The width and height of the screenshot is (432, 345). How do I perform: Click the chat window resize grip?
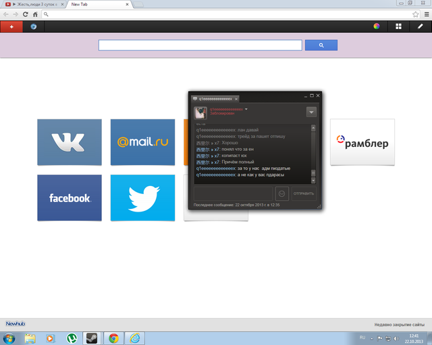pos(319,207)
